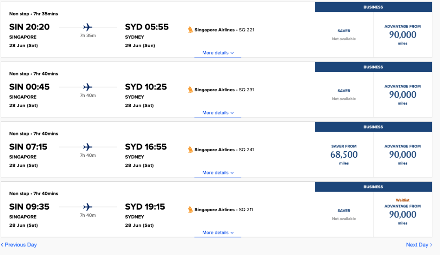This screenshot has height=255, width=440.
Task: Expand More details for flight SQ 231
Action: 218,113
